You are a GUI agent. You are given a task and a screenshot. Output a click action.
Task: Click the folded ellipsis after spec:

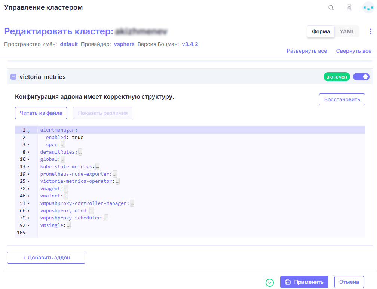click(63, 145)
